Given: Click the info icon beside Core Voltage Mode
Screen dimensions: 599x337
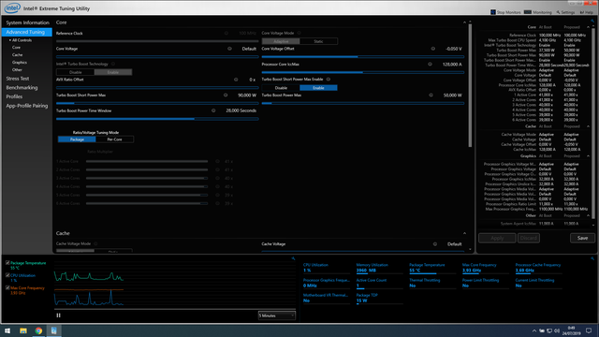Looking at the screenshot, I should point(299,33).
